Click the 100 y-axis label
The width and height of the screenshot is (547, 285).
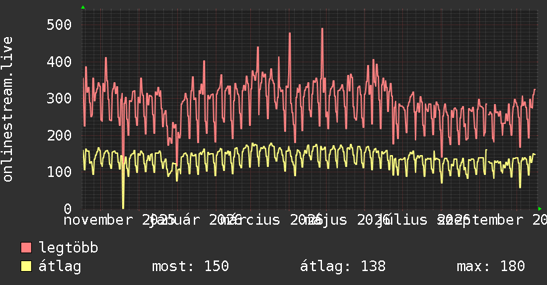(59, 172)
